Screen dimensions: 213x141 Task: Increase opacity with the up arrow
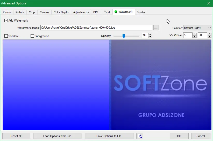tap(150, 34)
